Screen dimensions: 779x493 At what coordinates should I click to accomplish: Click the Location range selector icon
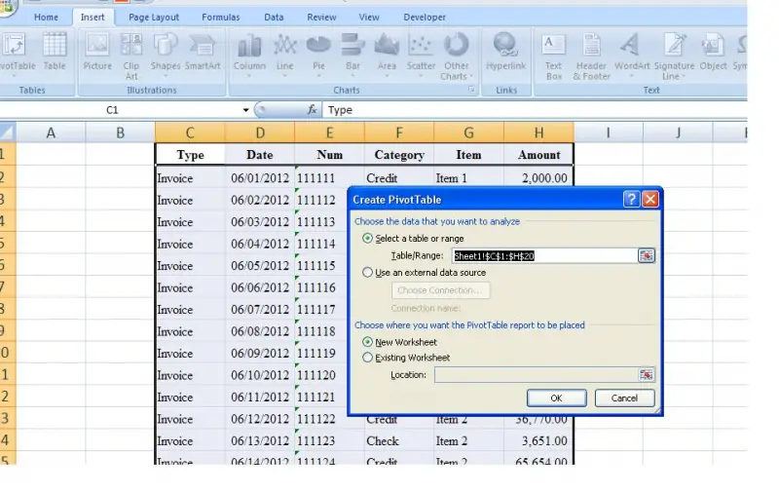click(646, 375)
